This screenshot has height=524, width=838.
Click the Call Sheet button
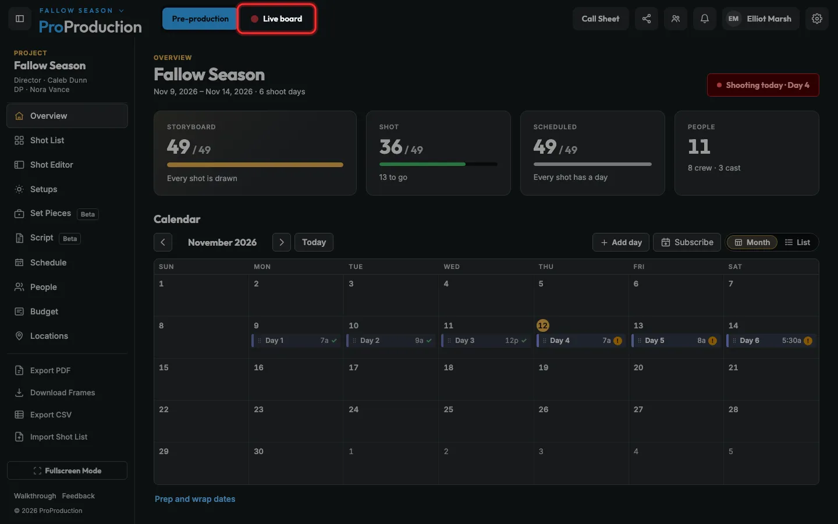click(x=601, y=19)
